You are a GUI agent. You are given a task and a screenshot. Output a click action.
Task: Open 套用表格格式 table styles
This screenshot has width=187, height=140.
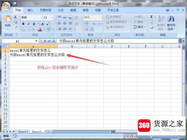click(117, 22)
